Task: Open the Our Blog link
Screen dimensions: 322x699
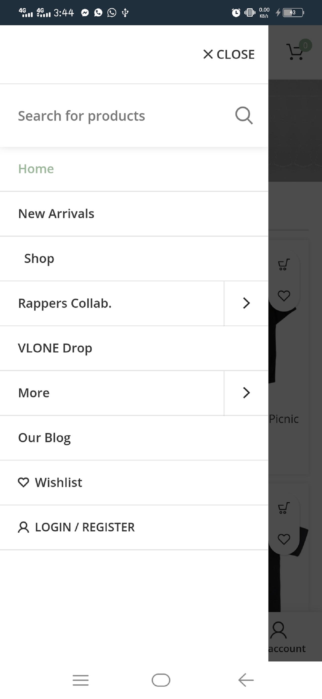Action: [45, 437]
